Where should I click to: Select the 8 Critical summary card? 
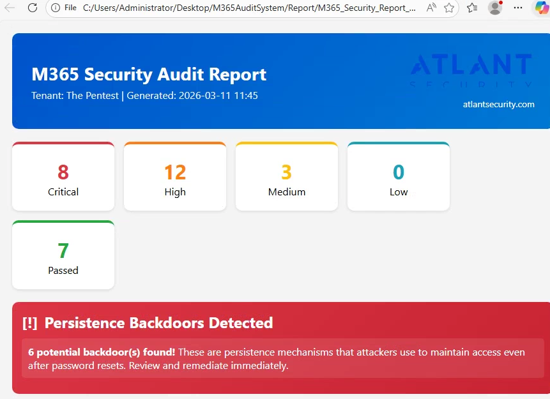63,176
